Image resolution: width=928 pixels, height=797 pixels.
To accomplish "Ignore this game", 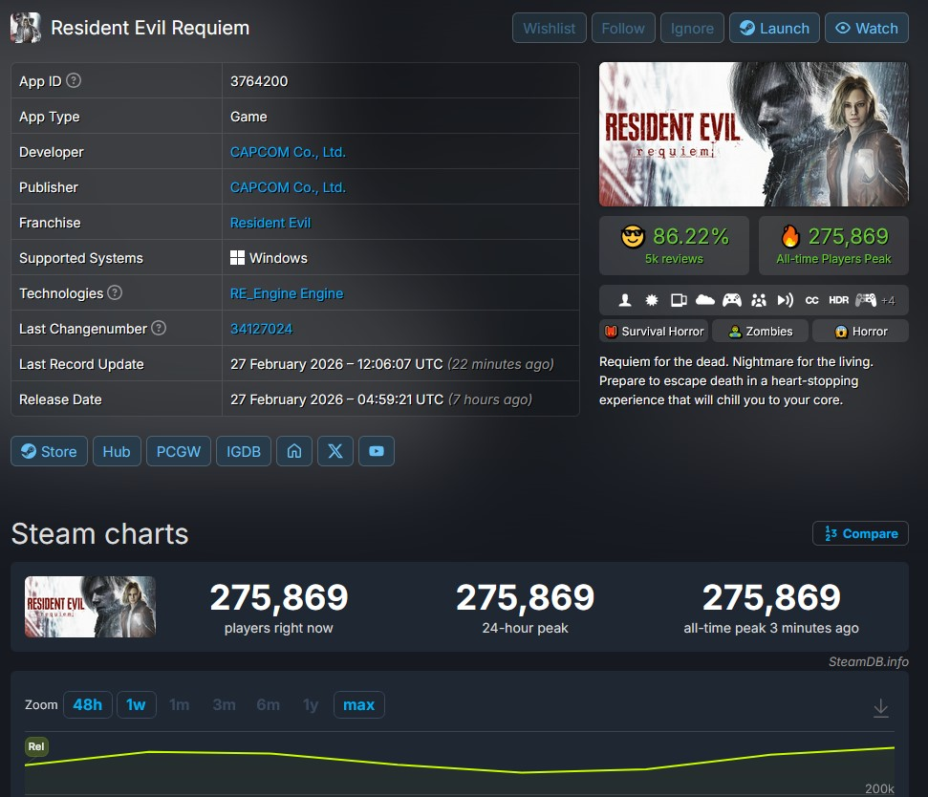I will click(x=692, y=28).
